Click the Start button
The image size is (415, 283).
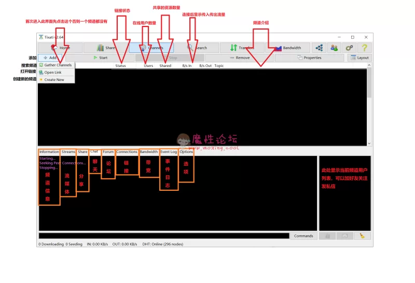tap(100, 58)
